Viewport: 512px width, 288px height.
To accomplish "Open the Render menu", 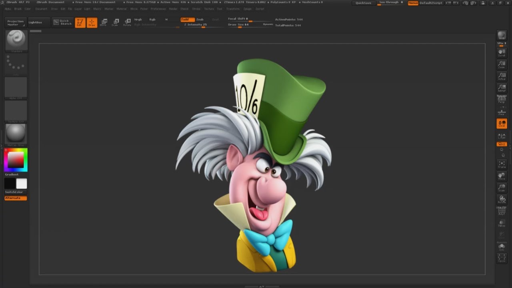I will tap(173, 9).
